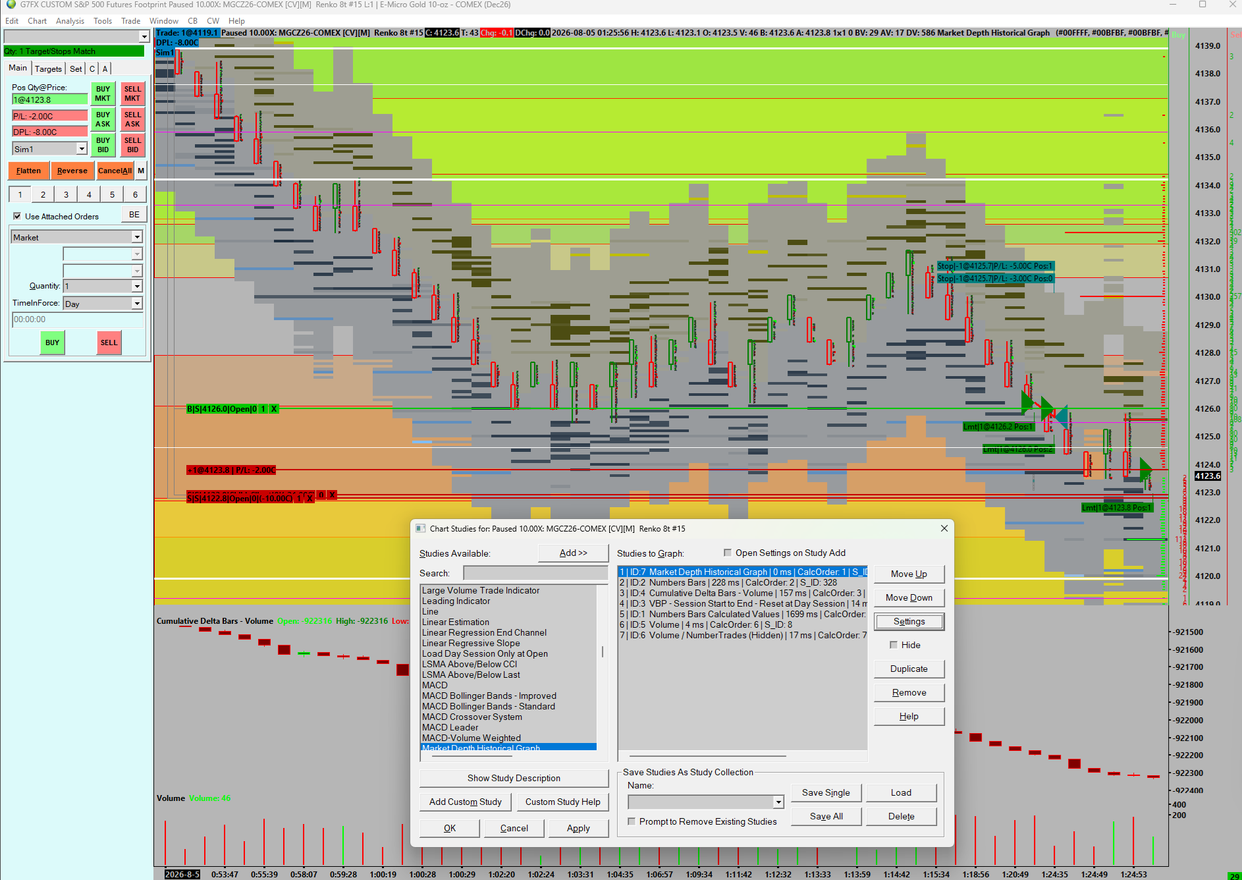
Task: Select ID:2 Numbers Bars in Studies to Graph
Action: pyautogui.click(x=742, y=582)
